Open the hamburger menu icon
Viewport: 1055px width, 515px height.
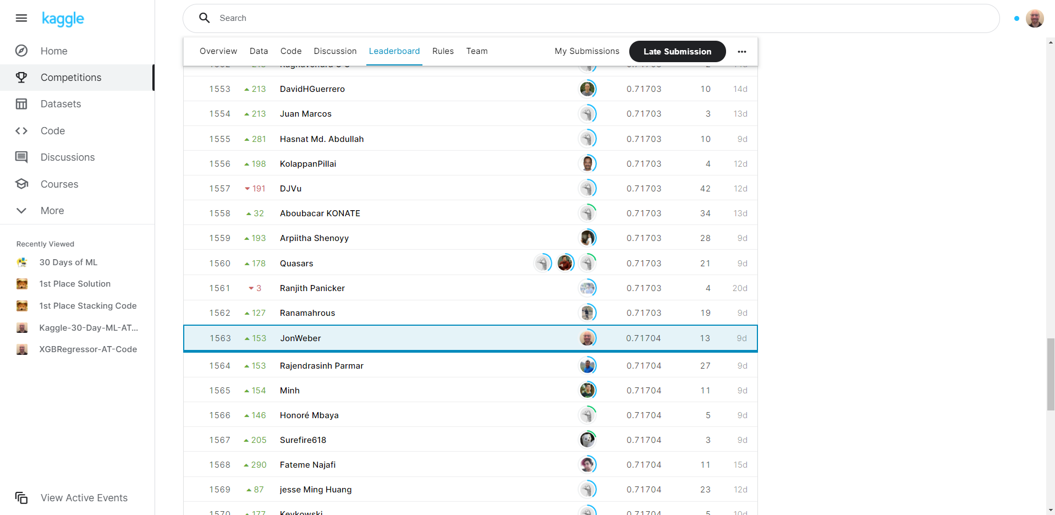(x=21, y=18)
